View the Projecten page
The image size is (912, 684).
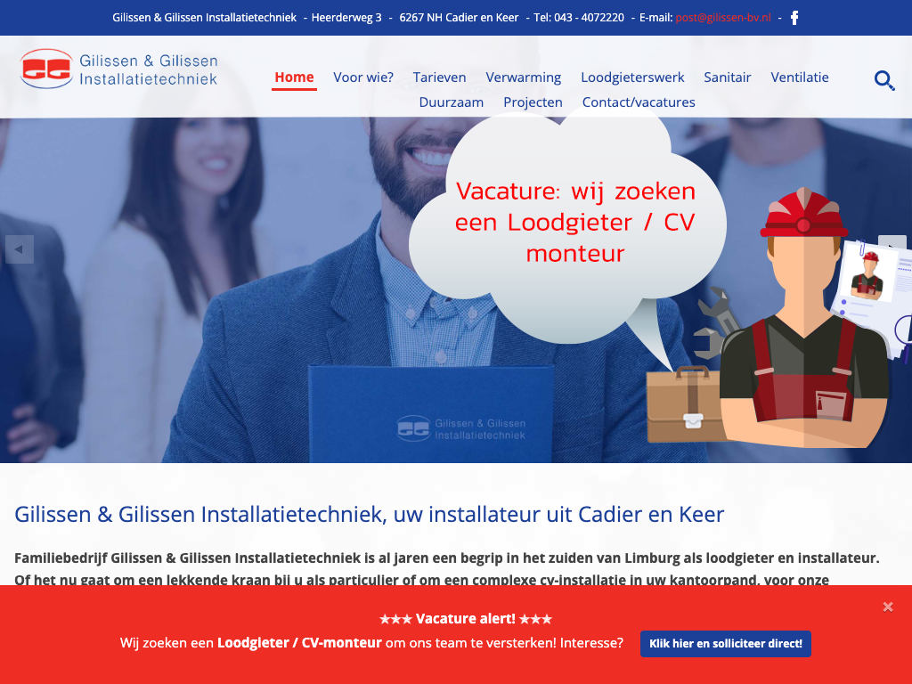click(x=533, y=102)
